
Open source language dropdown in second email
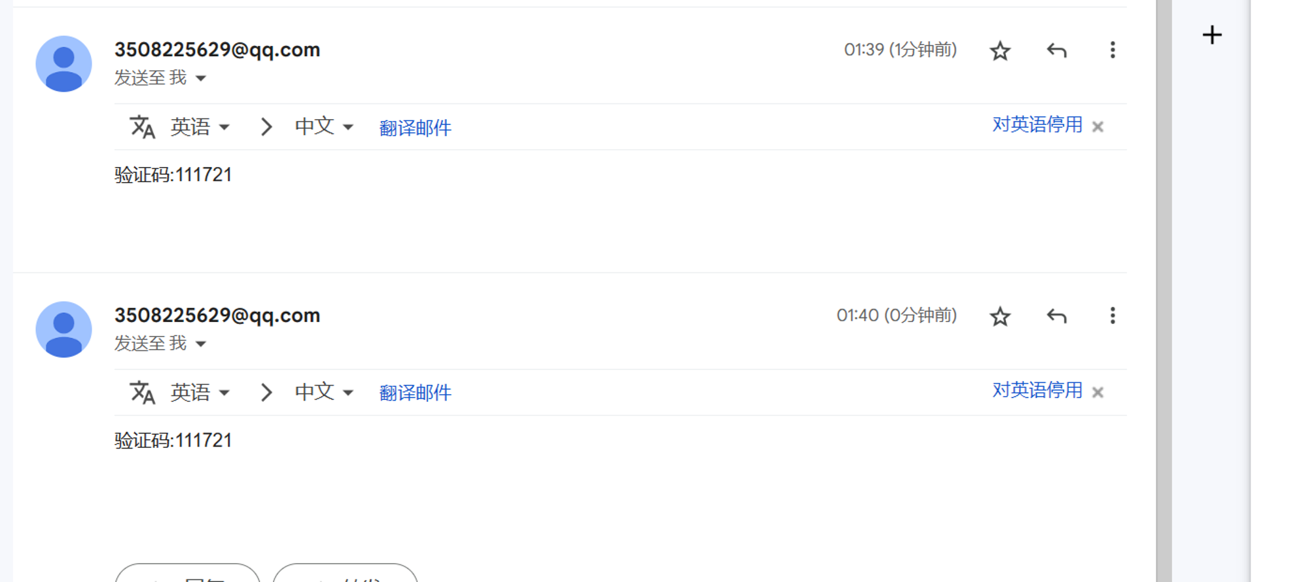(x=200, y=392)
